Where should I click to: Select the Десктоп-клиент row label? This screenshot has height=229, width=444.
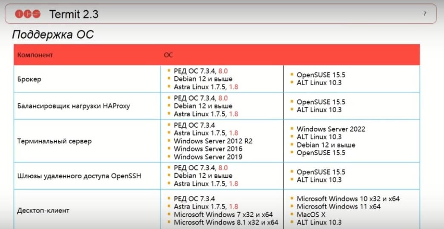[43, 210]
